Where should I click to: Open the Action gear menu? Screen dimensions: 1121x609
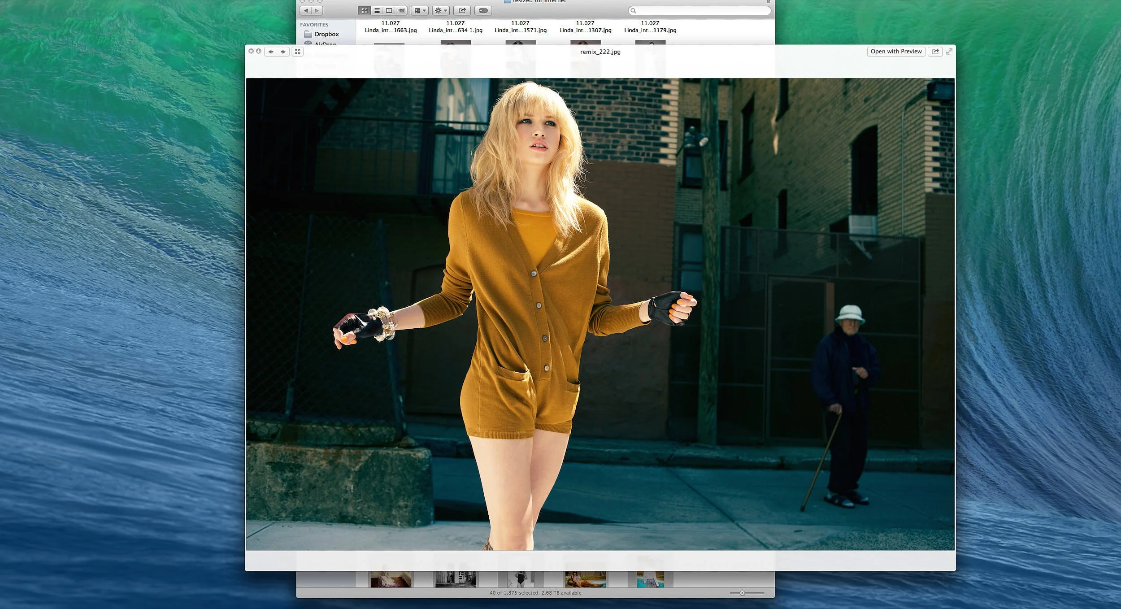440,10
